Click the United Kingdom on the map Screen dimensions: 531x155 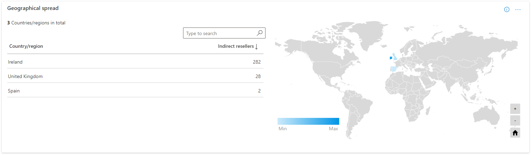tap(396, 57)
